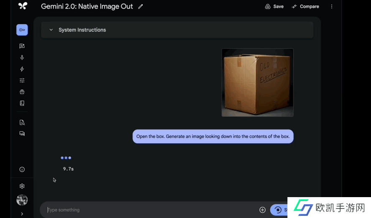The image size is (371, 218).
Task: Open Settings gear in the sidebar
Action: 22,186
